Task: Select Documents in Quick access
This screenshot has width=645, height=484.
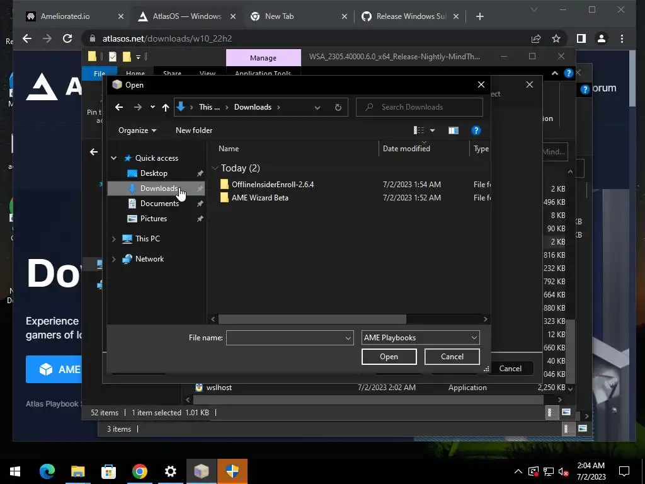Action: [x=159, y=204]
